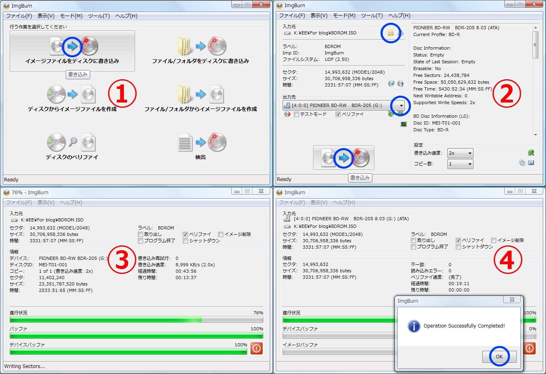This screenshot has width=546, height=374.
Task: Check シャットダウン in the 76% window
Action: (185, 241)
